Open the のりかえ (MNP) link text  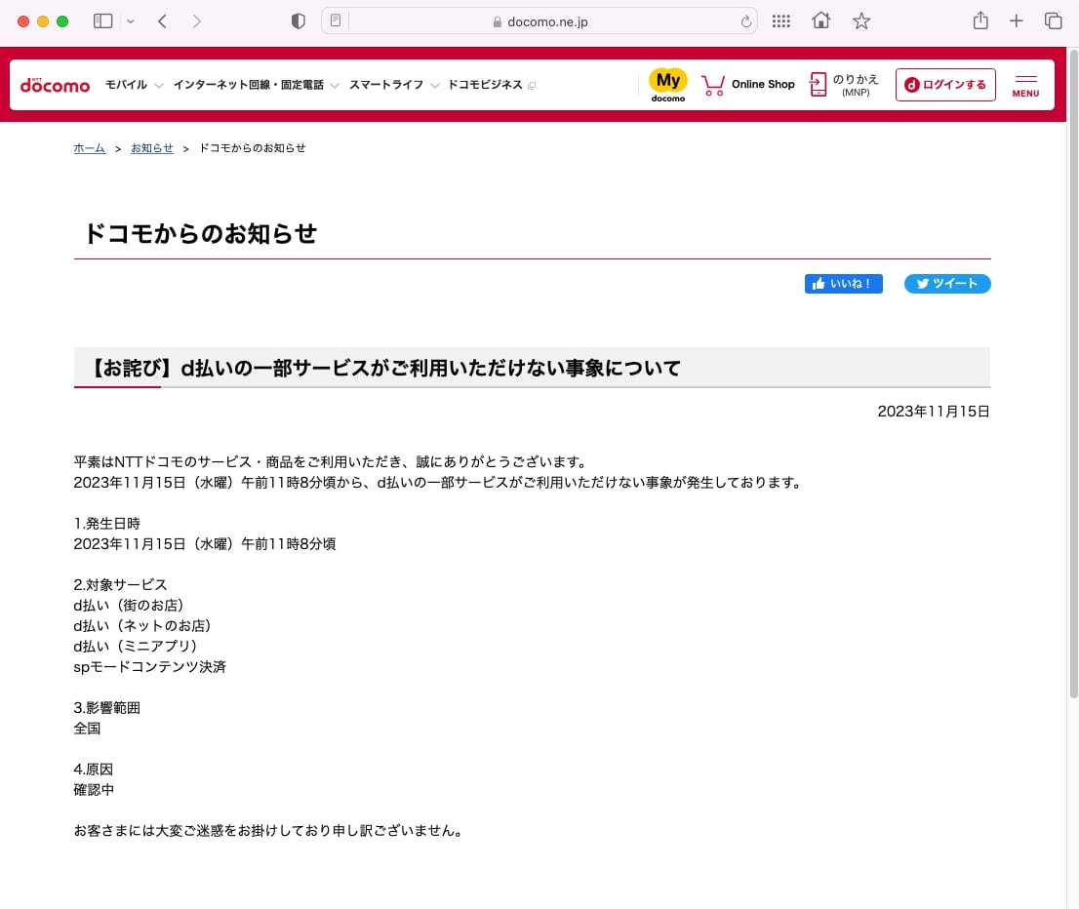(x=856, y=85)
